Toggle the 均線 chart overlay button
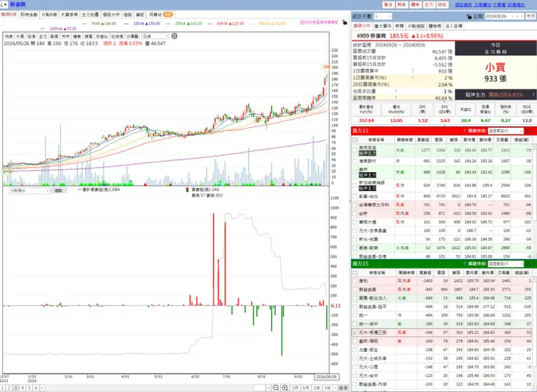The height and width of the screenshot is (392, 537). [9, 36]
